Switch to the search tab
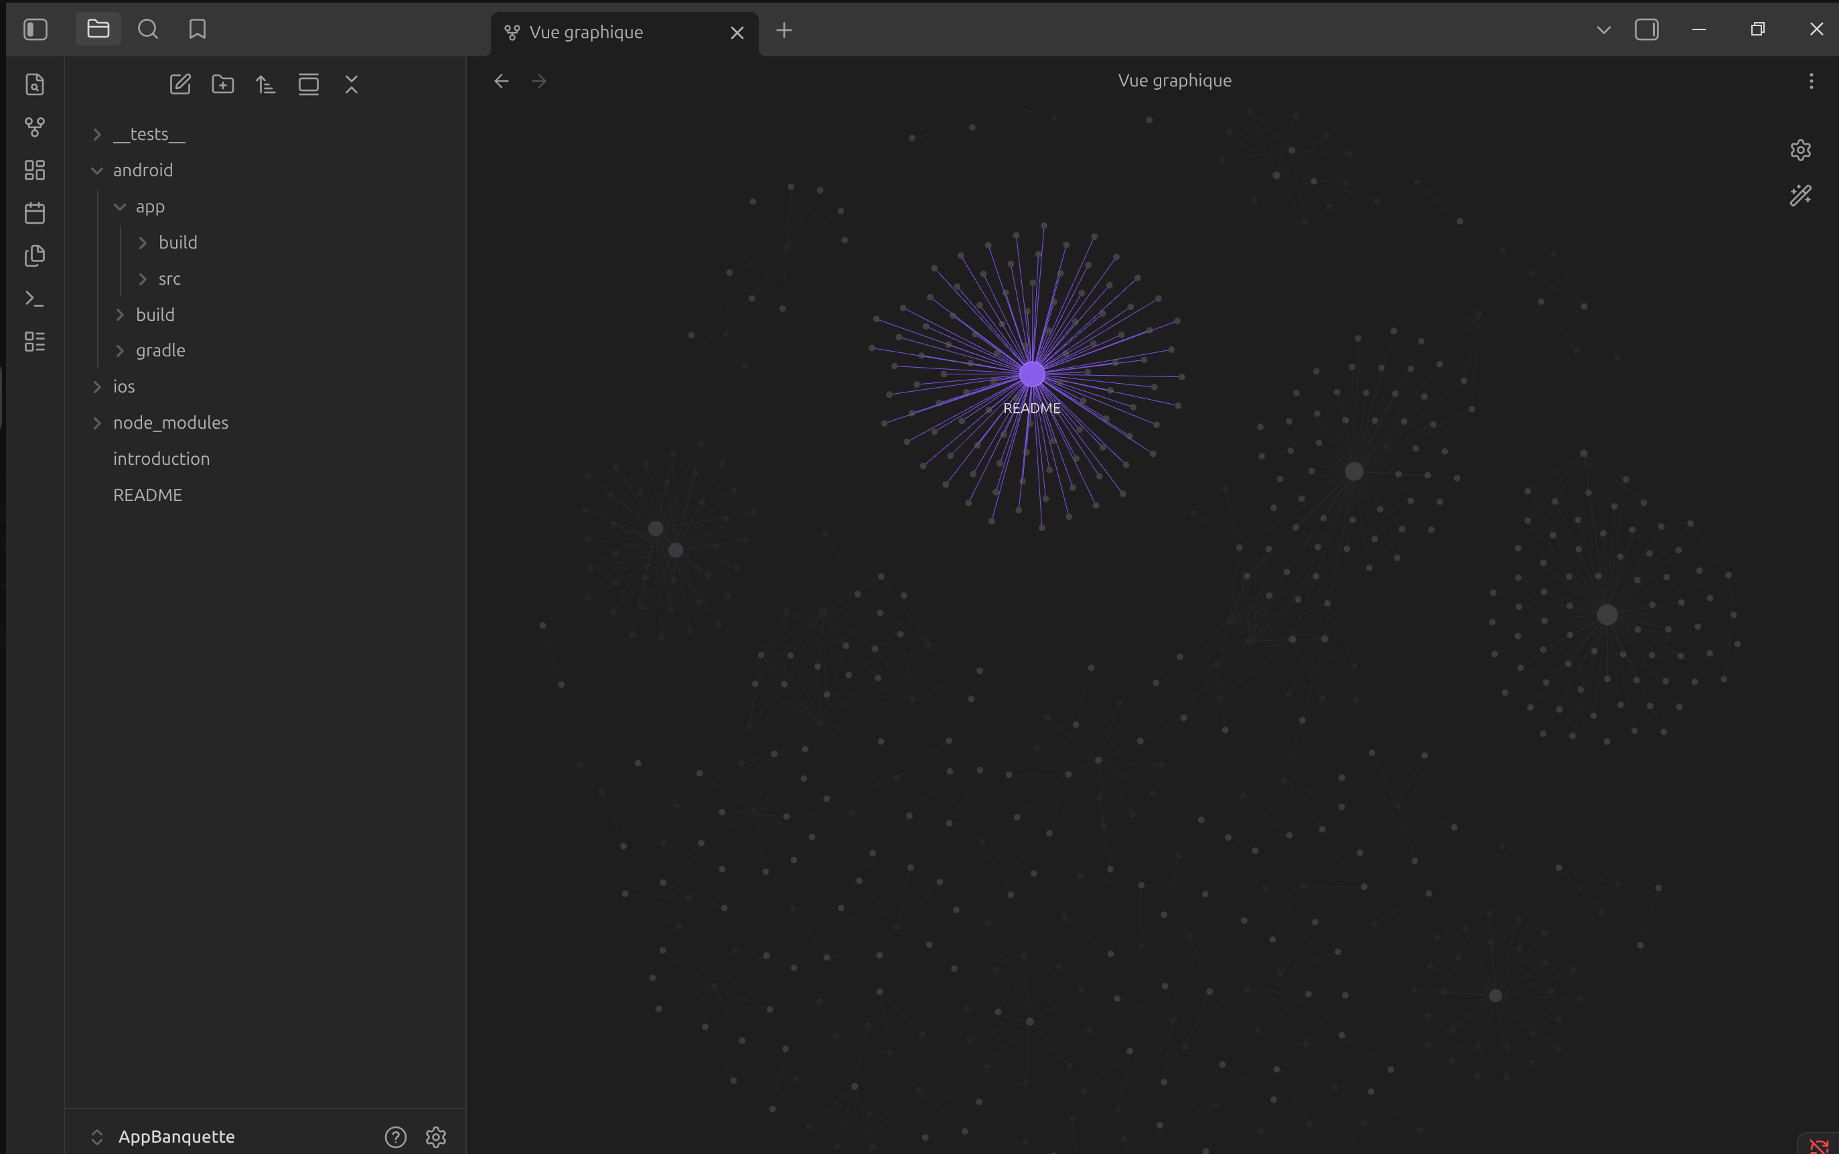The height and width of the screenshot is (1154, 1839). (x=148, y=29)
